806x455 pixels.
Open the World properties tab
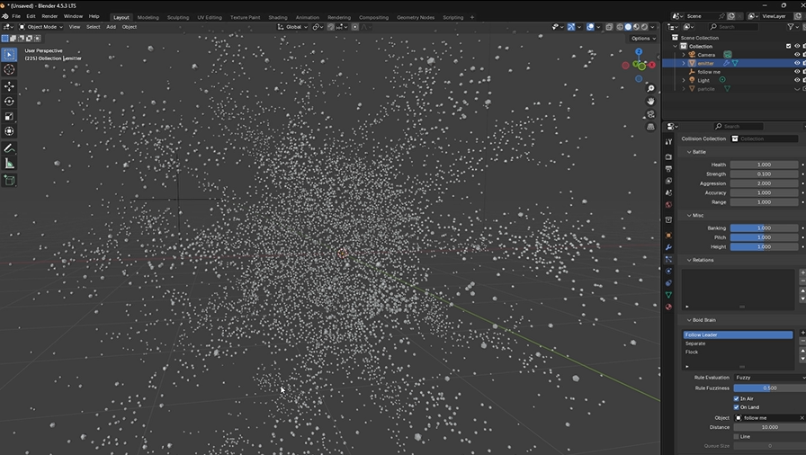pyautogui.click(x=668, y=204)
